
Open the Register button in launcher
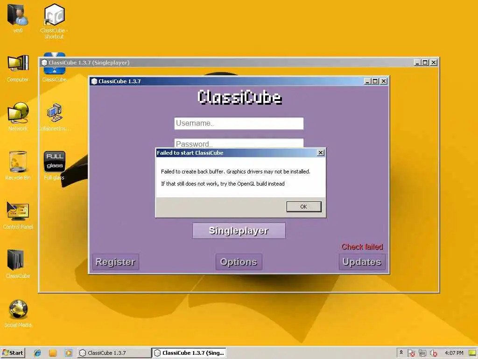[116, 262]
